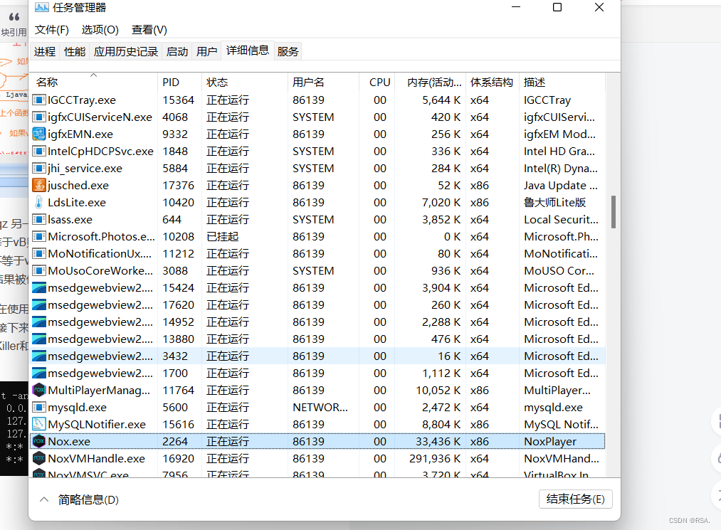Switch to the 用户 tab
Image resolution: width=721 pixels, height=530 pixels.
[x=206, y=51]
